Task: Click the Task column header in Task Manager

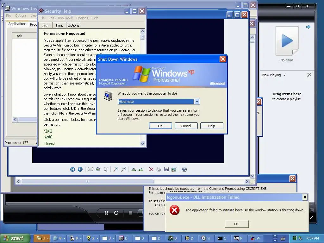Action: pyautogui.click(x=24, y=36)
